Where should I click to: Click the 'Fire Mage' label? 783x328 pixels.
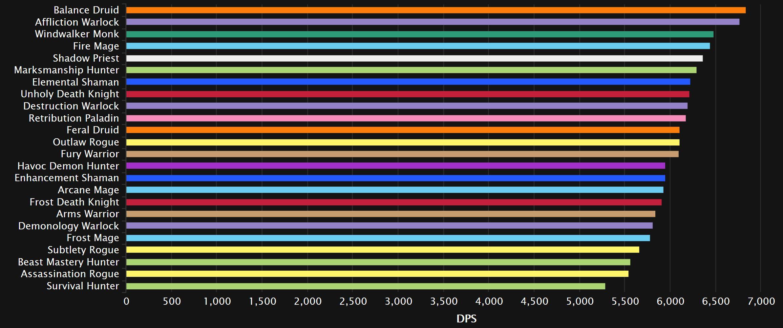tap(96, 46)
